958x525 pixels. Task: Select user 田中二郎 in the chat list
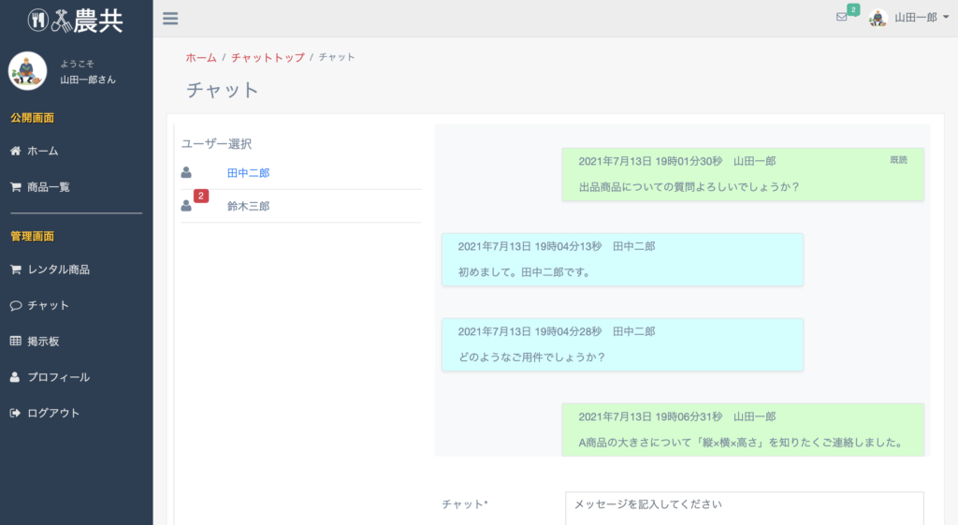tap(248, 173)
